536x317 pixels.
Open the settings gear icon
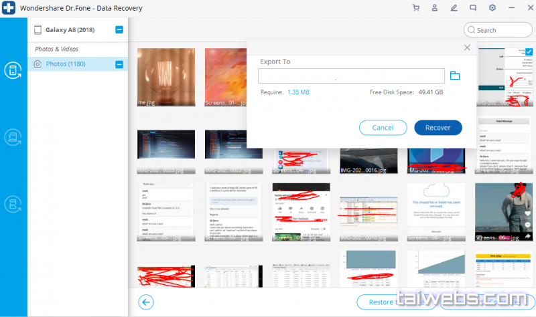(492, 8)
